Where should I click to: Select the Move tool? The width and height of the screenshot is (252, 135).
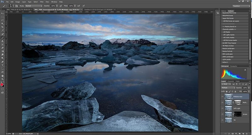point(3,13)
